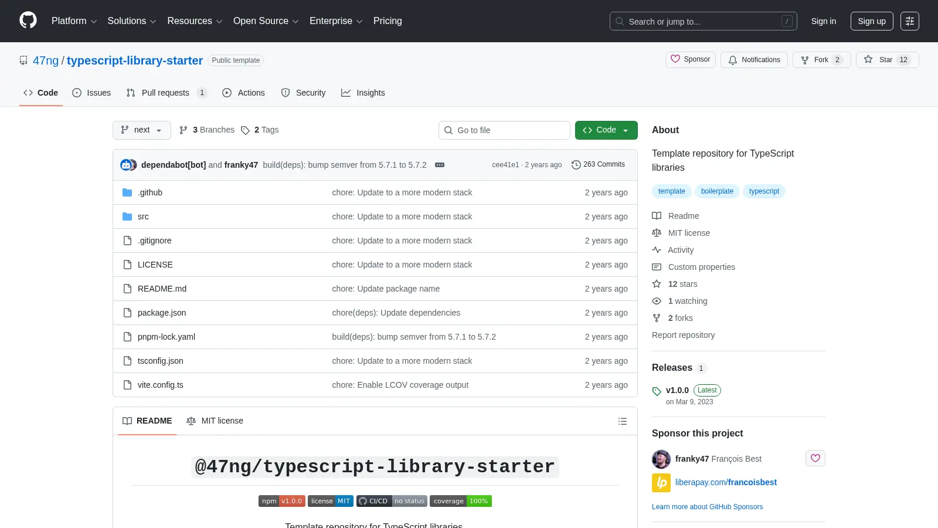Viewport: 938px width, 528px height.
Task: Switch to the Issues tab
Action: [x=91, y=93]
